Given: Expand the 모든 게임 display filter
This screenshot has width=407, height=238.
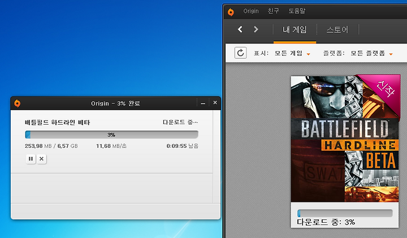Looking at the screenshot, I should tap(292, 54).
